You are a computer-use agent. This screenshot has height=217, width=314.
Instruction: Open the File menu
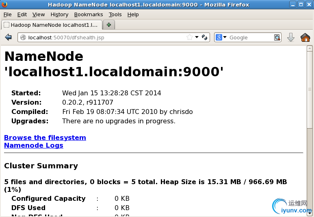8,15
